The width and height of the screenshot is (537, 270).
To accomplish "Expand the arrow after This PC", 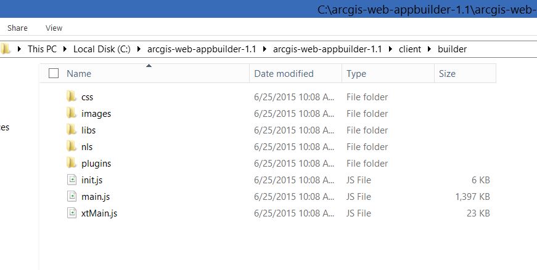I will (x=64, y=49).
